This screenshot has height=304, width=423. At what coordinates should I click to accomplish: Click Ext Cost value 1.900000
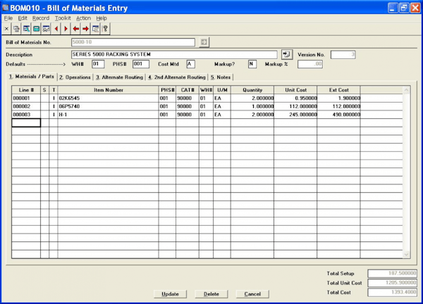349,99
